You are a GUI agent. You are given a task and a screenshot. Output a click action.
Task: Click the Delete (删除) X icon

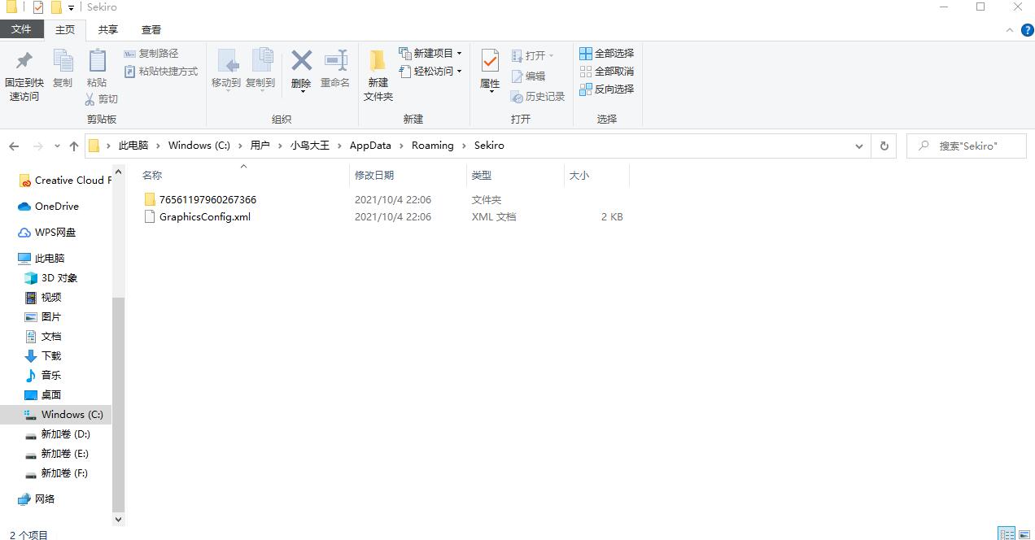click(301, 61)
